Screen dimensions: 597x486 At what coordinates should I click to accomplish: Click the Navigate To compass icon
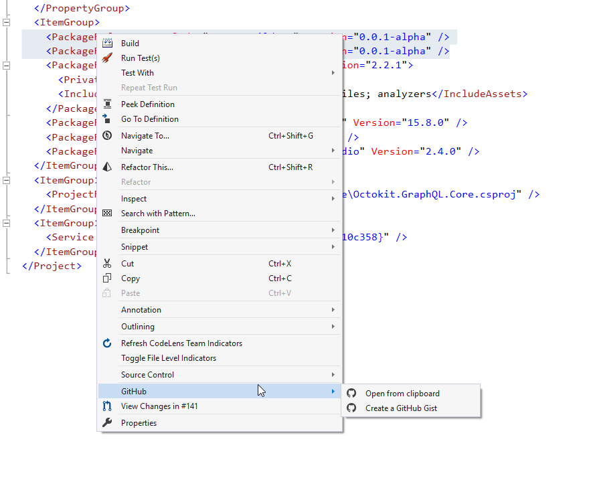point(107,136)
